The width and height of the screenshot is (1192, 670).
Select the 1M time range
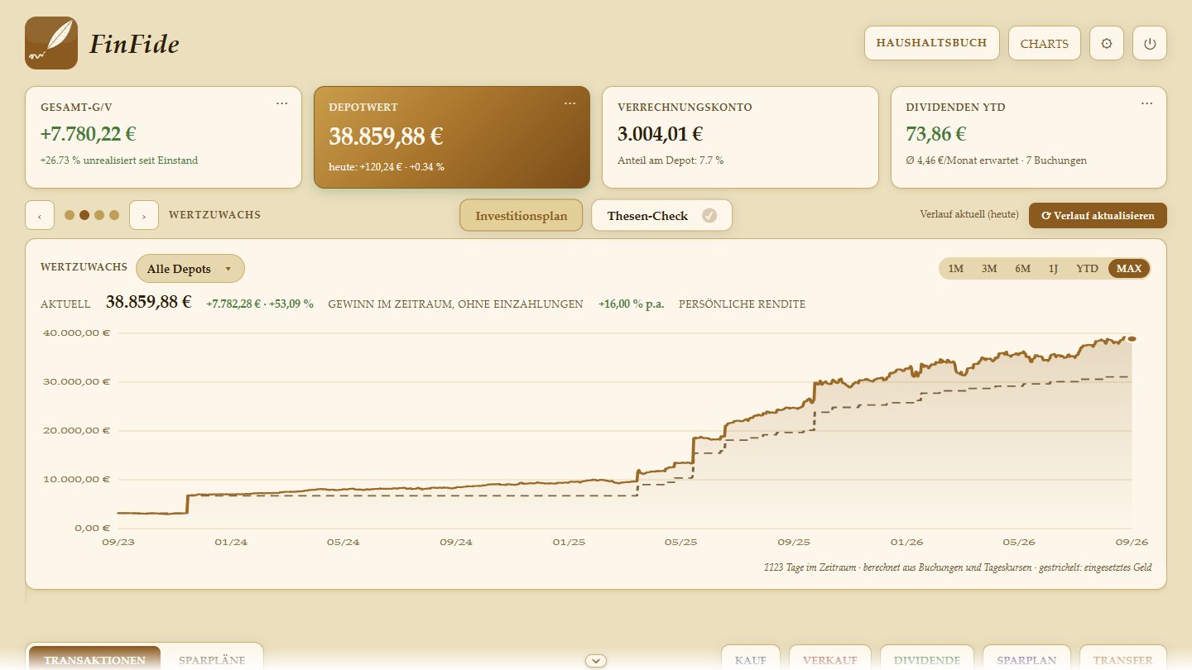point(956,268)
